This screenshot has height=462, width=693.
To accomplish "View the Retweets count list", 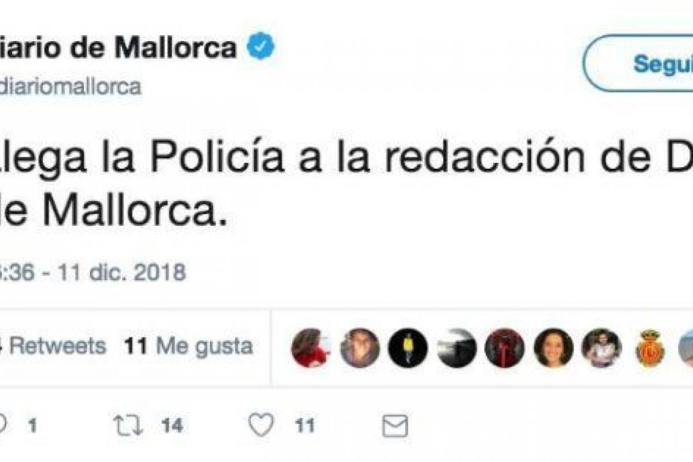I will pos(53,346).
